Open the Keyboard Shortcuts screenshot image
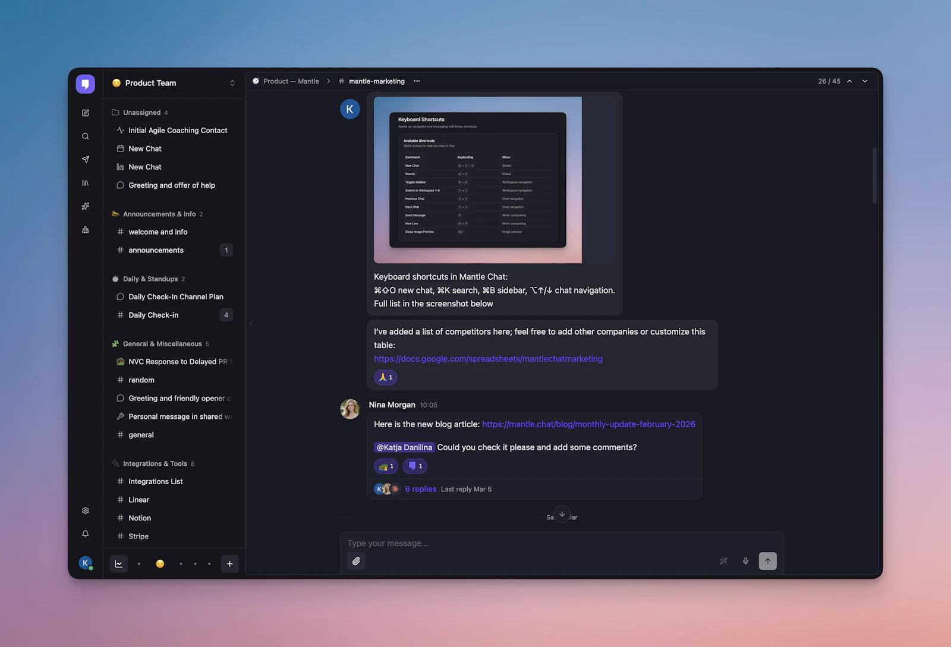Screen dimensions: 951x647 click(478, 180)
